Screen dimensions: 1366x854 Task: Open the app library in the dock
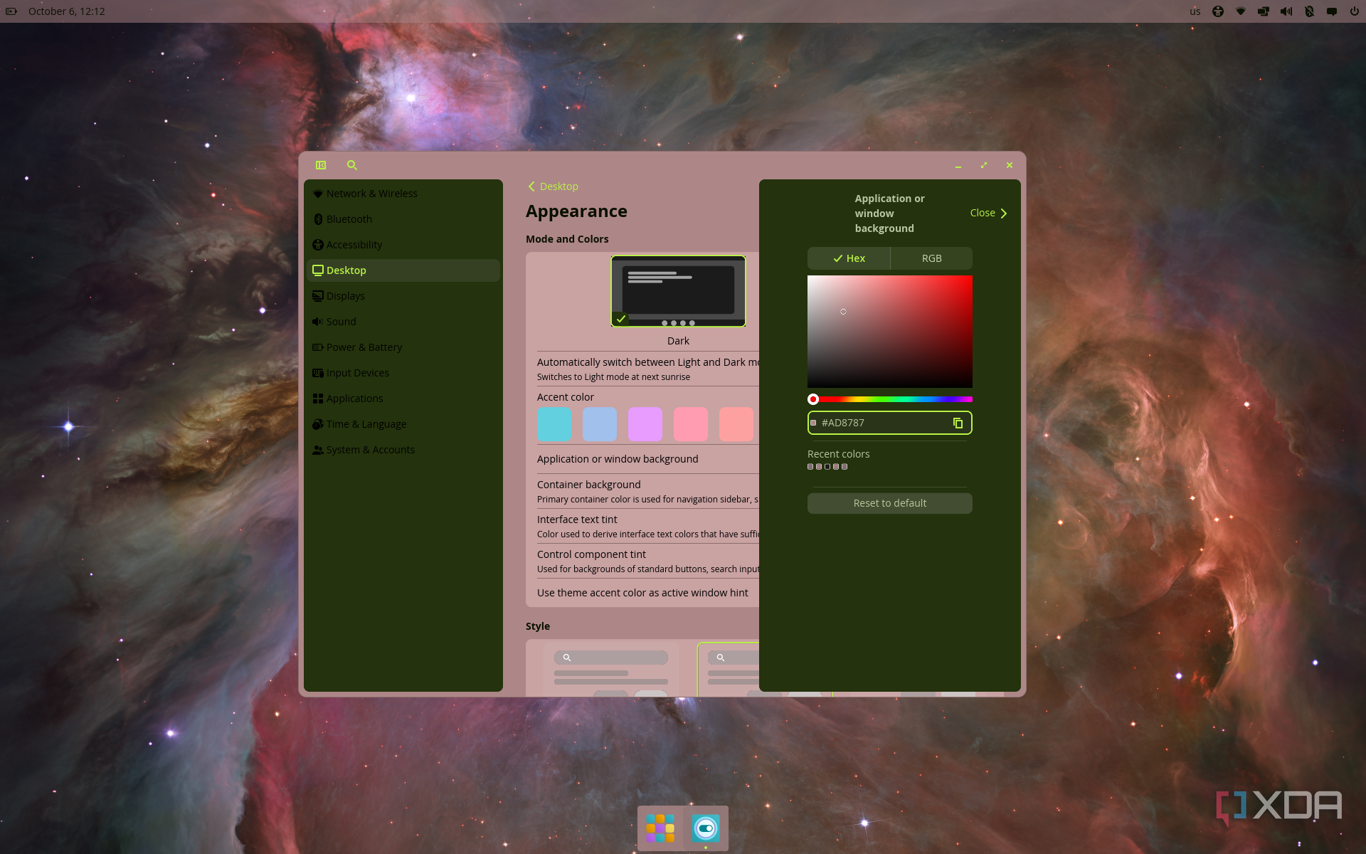(660, 828)
